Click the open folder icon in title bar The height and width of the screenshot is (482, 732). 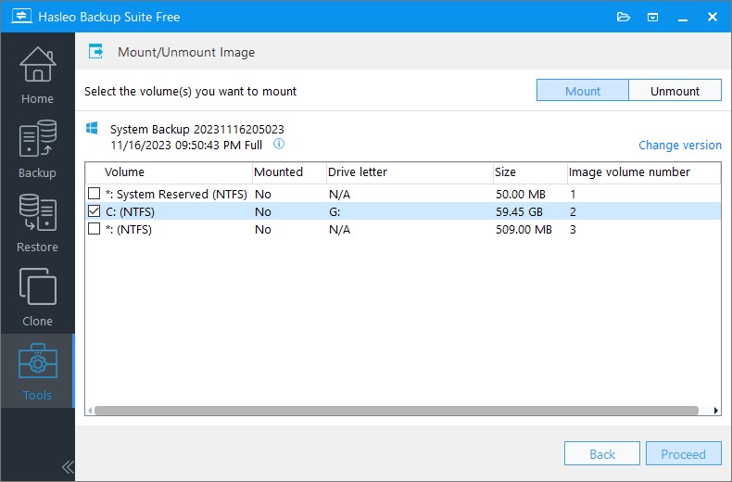[623, 17]
